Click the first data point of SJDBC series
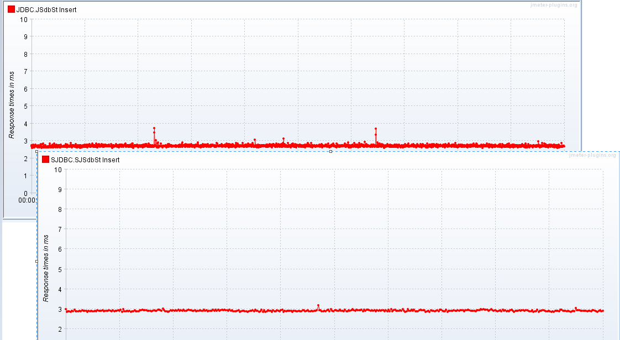Viewport: 620px width, 340px height. pyautogui.click(x=66, y=309)
